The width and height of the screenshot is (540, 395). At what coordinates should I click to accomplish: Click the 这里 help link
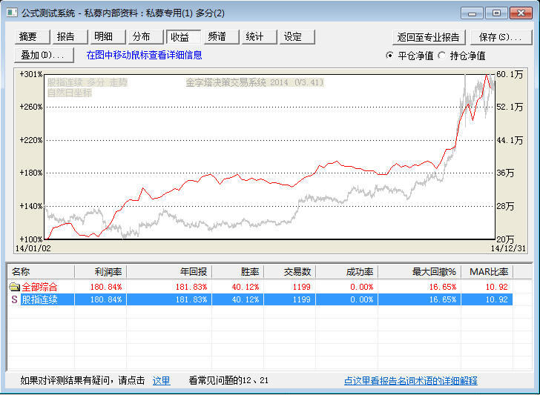point(162,381)
